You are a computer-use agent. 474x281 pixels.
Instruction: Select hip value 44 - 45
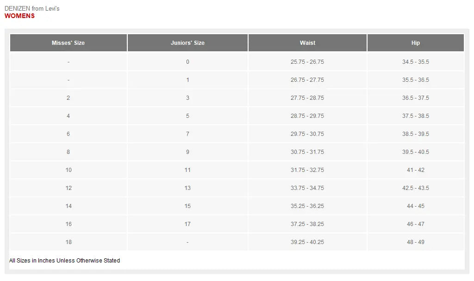[416, 206]
